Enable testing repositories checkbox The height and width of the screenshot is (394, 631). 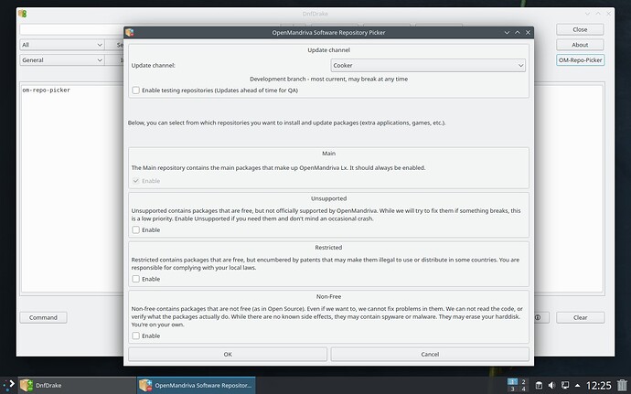pyautogui.click(x=135, y=91)
